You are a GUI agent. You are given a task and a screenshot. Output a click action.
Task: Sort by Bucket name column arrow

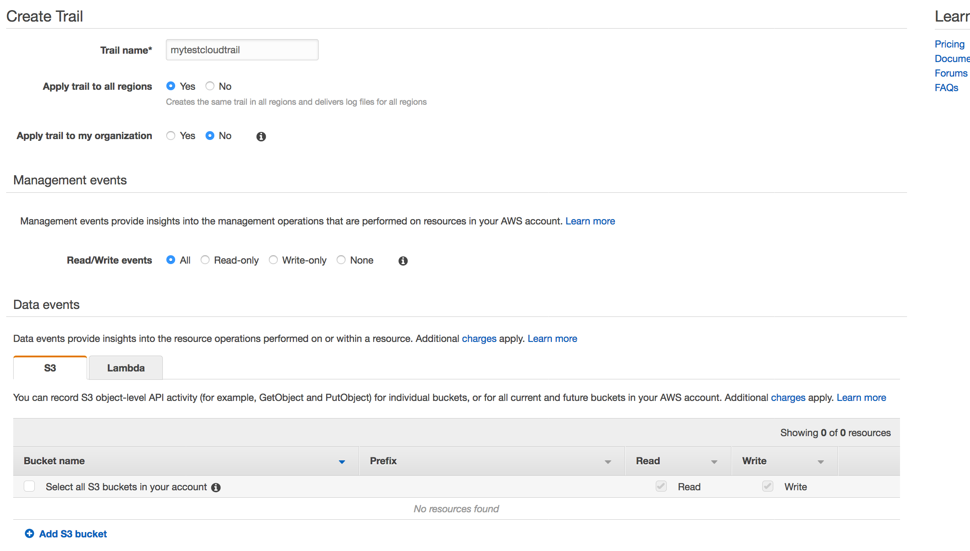[342, 462]
